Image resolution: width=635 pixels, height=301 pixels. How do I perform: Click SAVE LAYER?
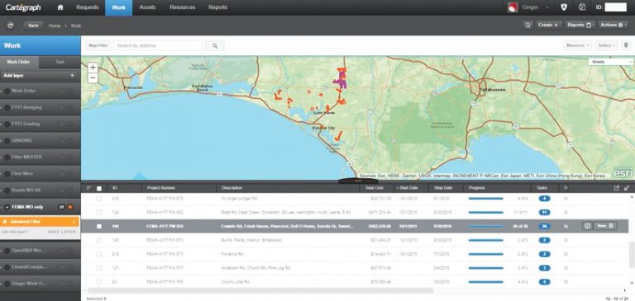click(61, 232)
